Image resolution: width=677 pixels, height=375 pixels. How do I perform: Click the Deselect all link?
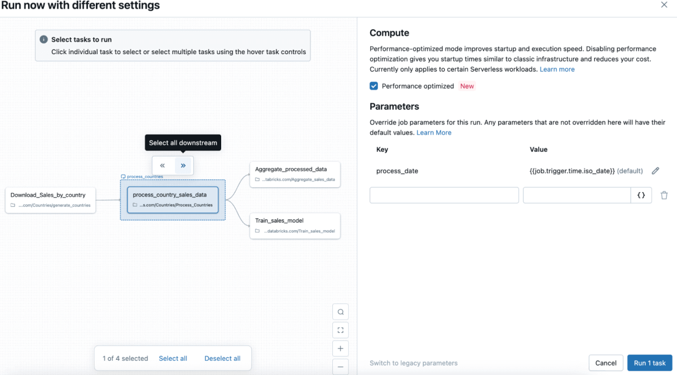222,359
